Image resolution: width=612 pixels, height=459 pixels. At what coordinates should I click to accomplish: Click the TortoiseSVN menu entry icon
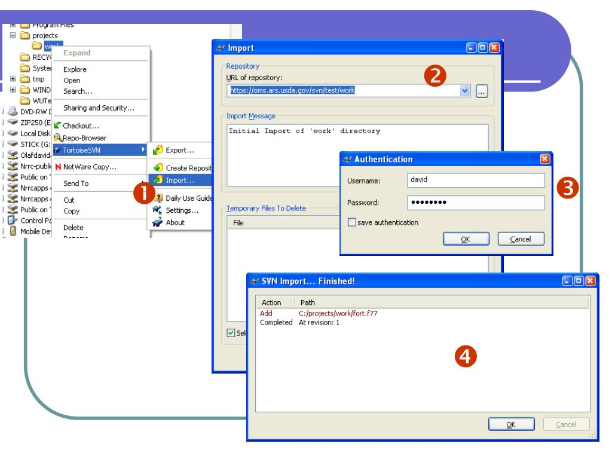[57, 150]
